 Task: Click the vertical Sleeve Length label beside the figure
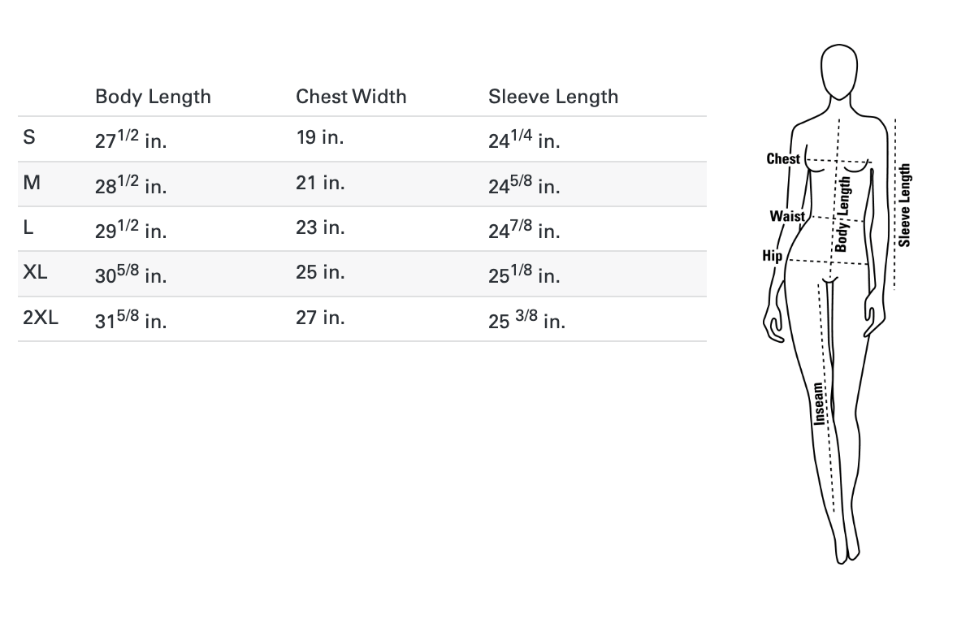click(x=905, y=206)
